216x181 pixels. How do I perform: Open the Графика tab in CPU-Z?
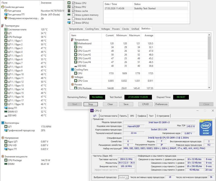pyautogui.click(x=142, y=116)
